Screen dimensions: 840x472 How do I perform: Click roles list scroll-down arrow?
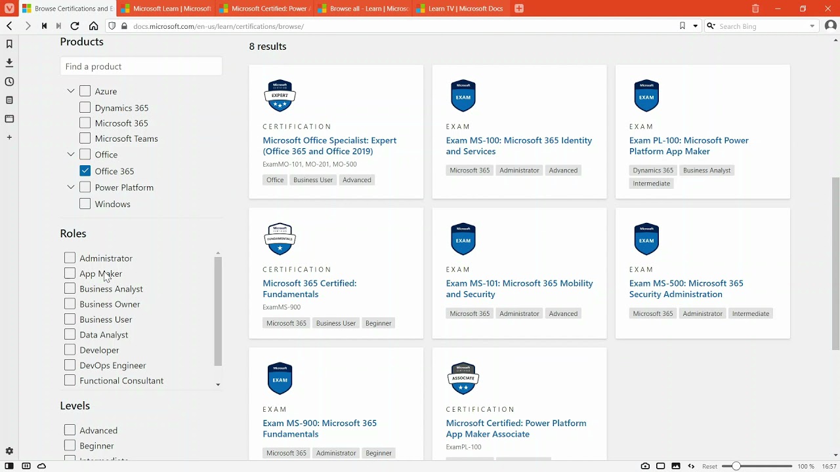(x=218, y=385)
